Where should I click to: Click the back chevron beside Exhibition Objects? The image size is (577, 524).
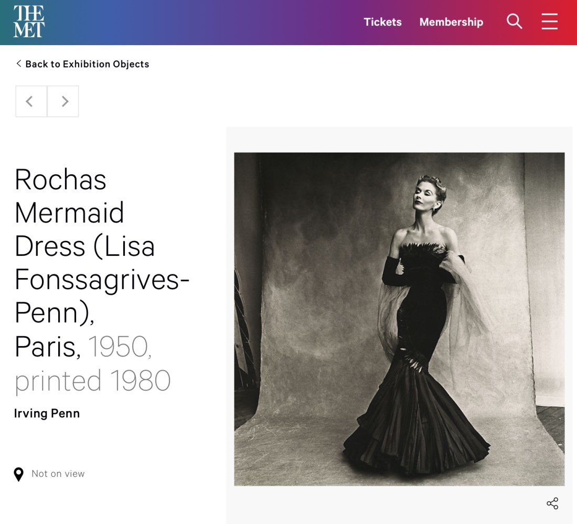(19, 63)
